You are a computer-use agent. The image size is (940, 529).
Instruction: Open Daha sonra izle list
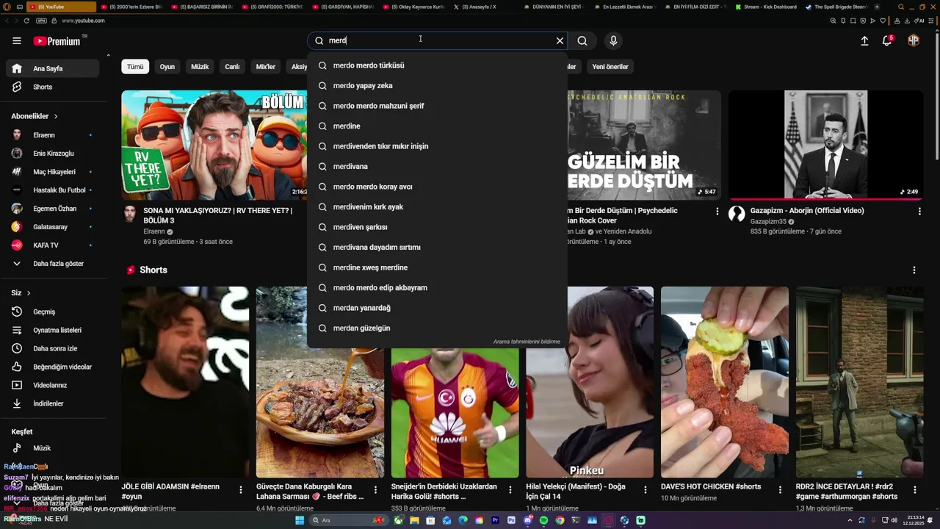53,348
